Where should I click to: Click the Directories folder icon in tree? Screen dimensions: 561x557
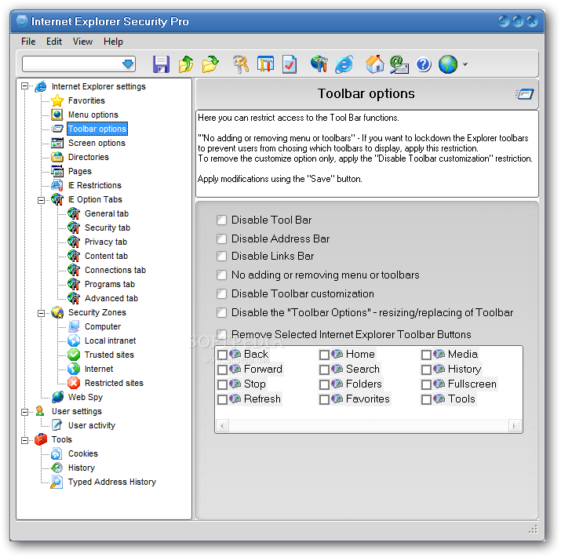57,157
